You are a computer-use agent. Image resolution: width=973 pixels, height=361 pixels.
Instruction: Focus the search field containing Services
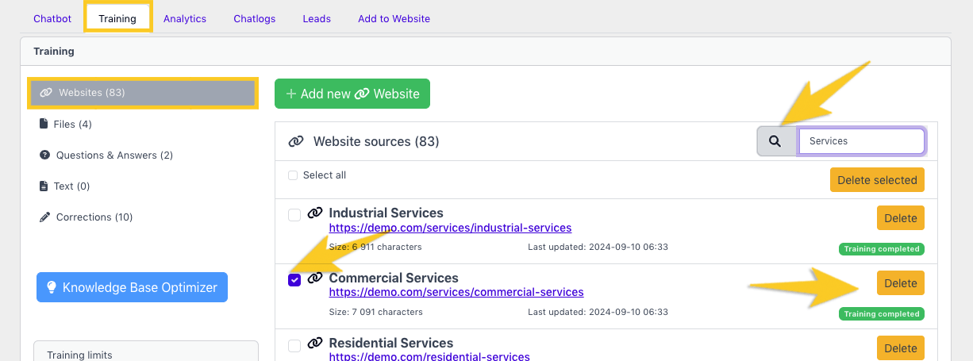click(x=861, y=141)
